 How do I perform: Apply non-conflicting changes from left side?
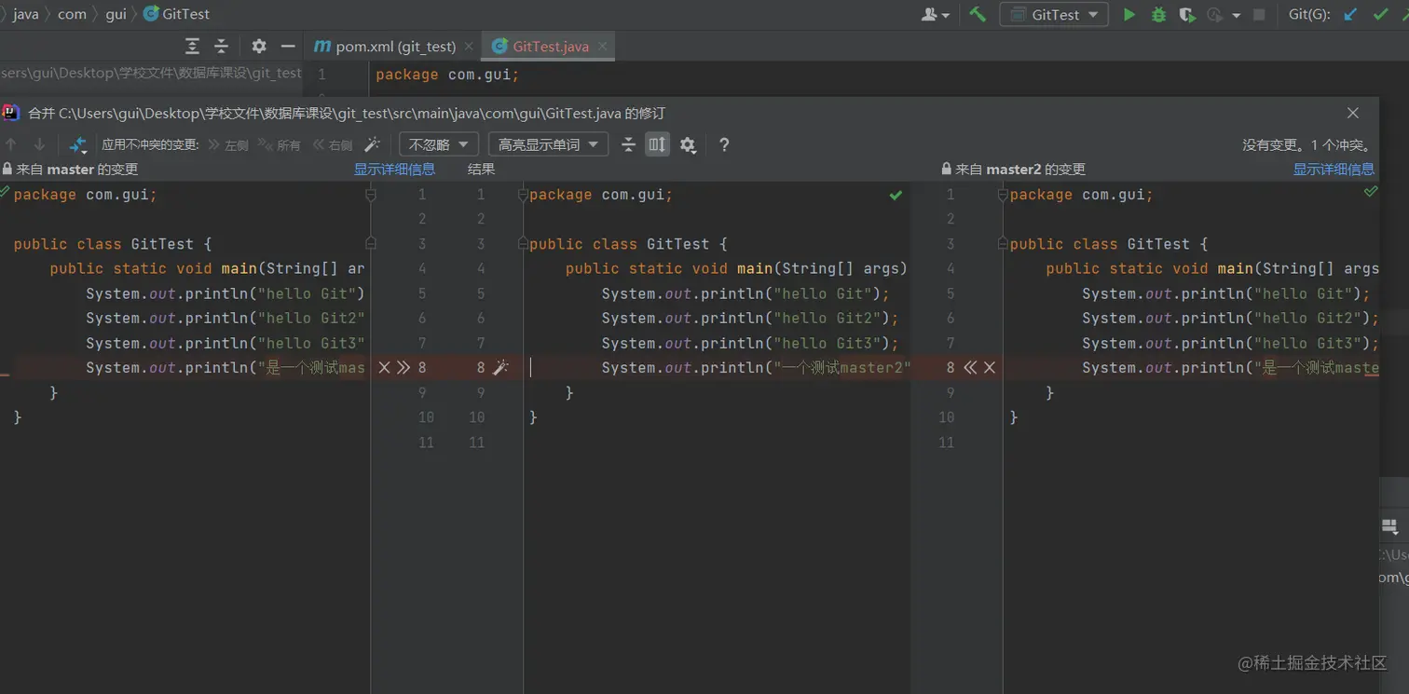click(x=228, y=144)
